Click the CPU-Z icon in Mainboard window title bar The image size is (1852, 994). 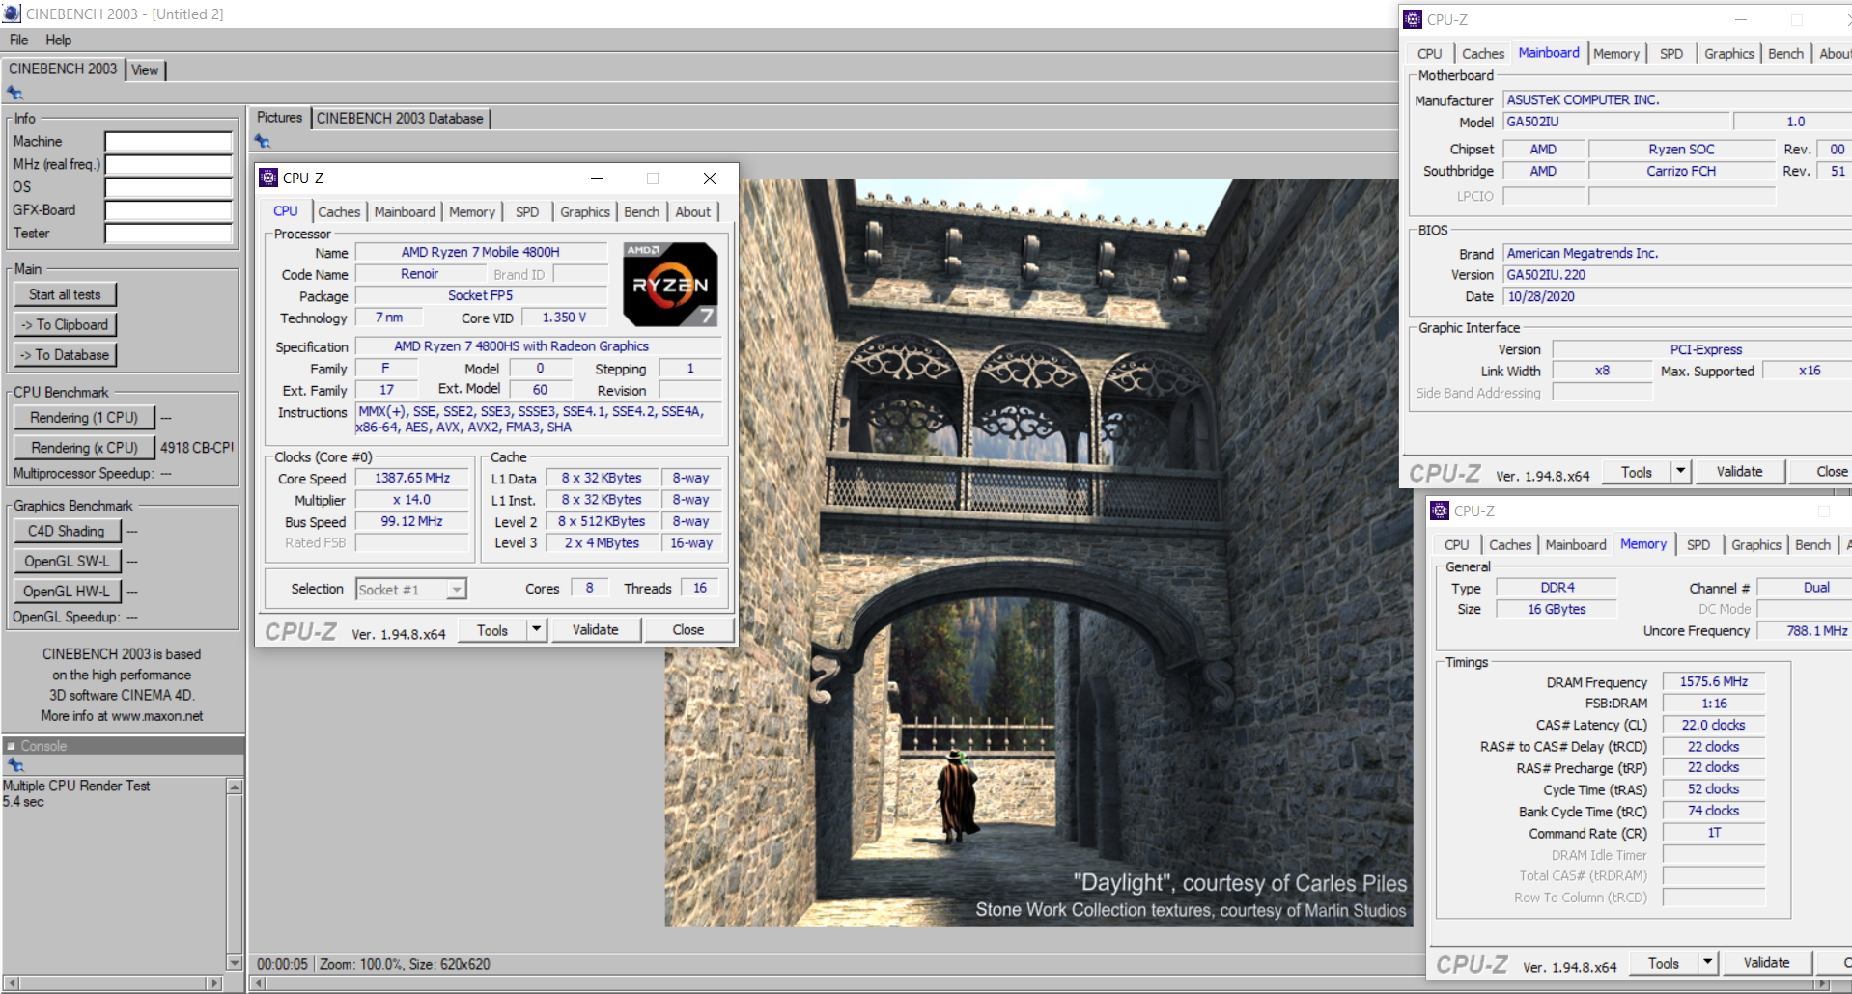[x=1413, y=19]
